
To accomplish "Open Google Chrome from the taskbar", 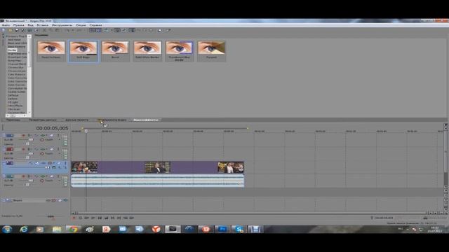I will pyautogui.click(x=73, y=229).
